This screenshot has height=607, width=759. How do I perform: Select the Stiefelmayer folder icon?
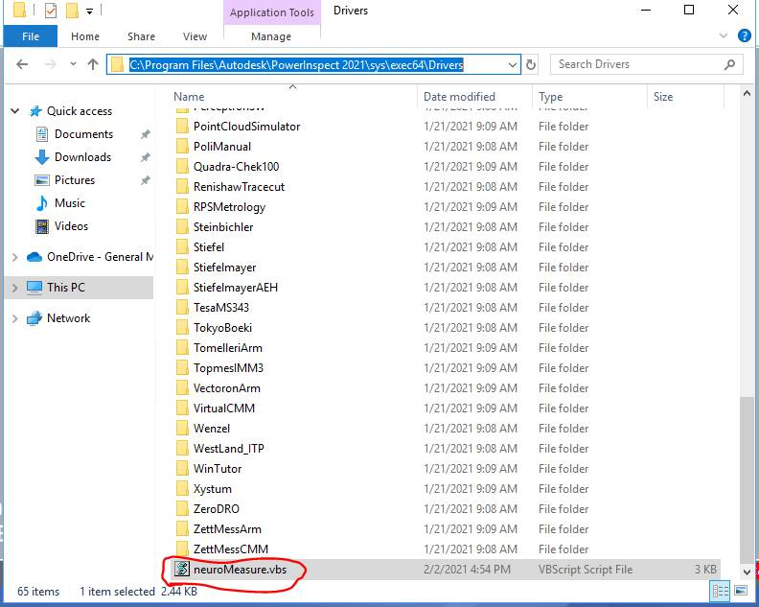tap(182, 268)
